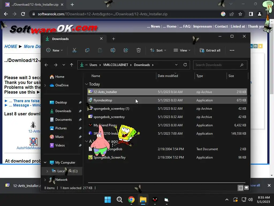274x206 pixels.
Task: Click the Copy icon in Explorer toolbar
Action: point(87,50)
